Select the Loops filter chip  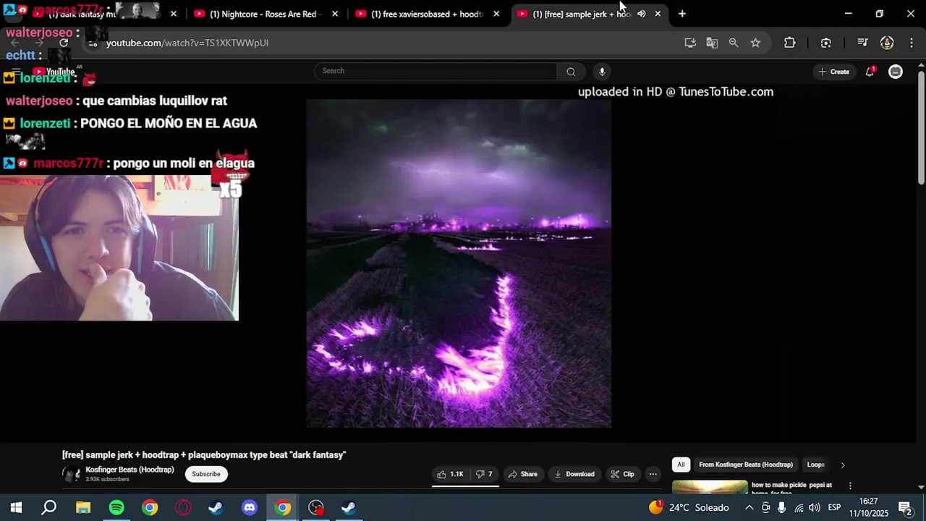pyautogui.click(x=815, y=465)
